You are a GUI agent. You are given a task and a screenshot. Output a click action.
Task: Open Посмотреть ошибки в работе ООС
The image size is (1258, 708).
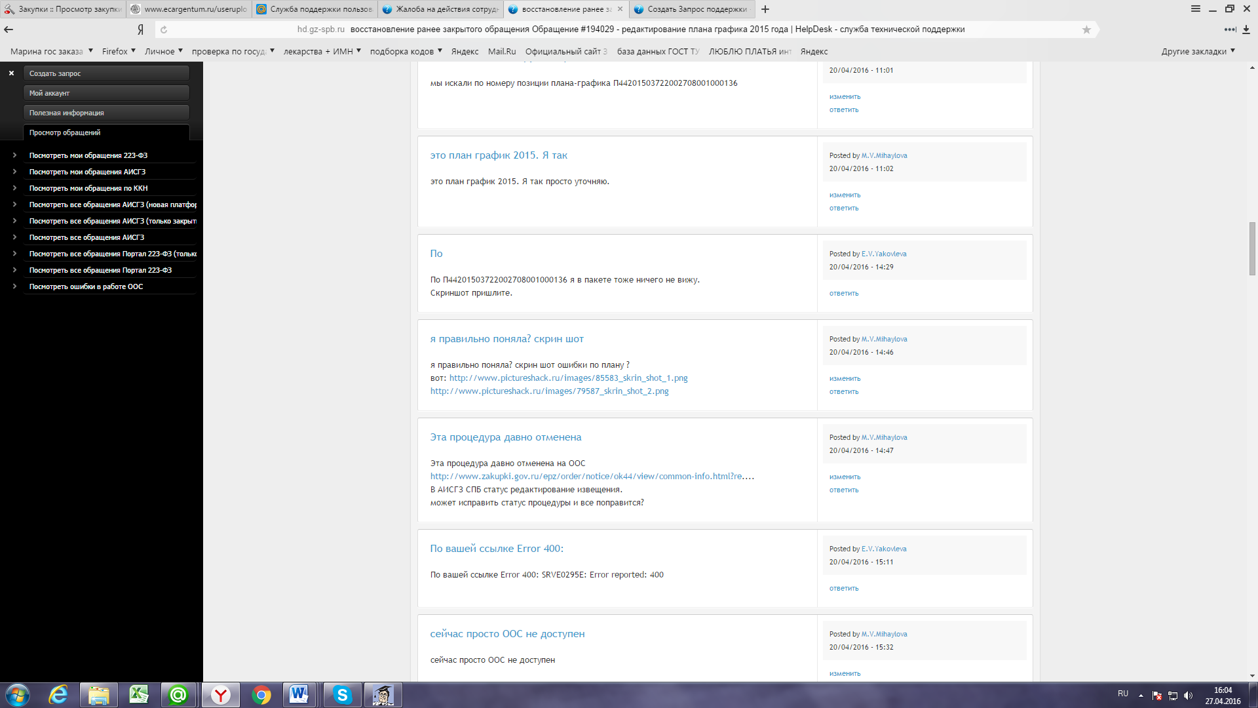coord(86,286)
